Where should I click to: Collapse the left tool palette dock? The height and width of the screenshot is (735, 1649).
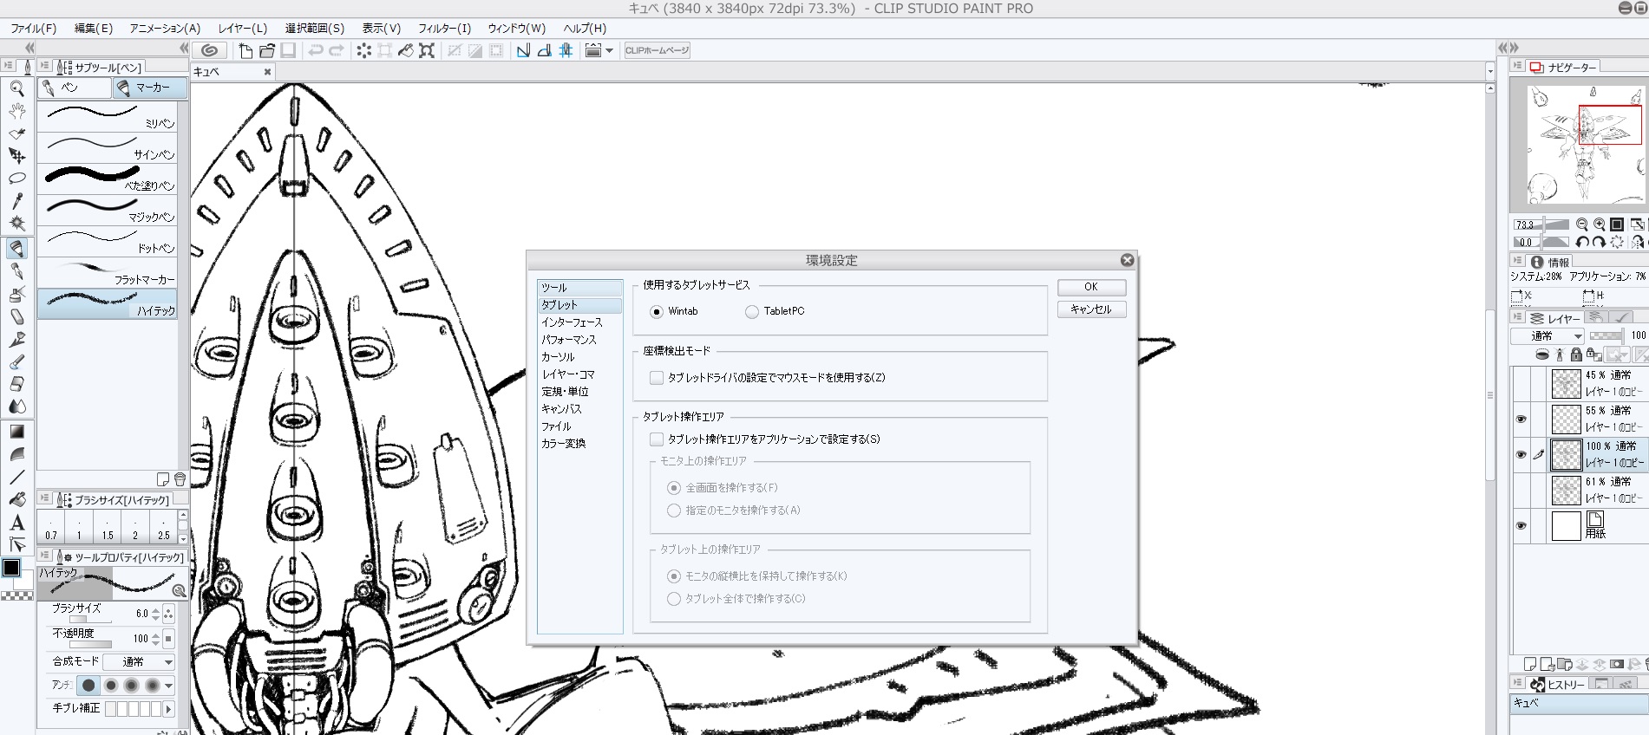coord(29,48)
